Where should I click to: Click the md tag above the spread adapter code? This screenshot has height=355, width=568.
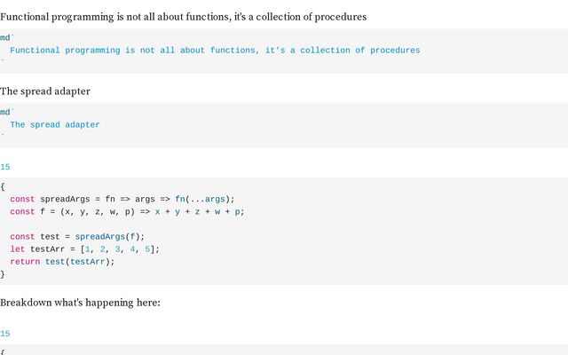(5, 112)
